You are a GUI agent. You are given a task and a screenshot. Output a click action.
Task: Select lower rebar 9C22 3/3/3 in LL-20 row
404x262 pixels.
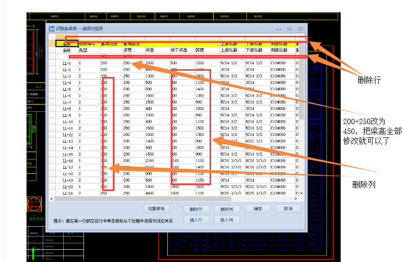(258, 186)
